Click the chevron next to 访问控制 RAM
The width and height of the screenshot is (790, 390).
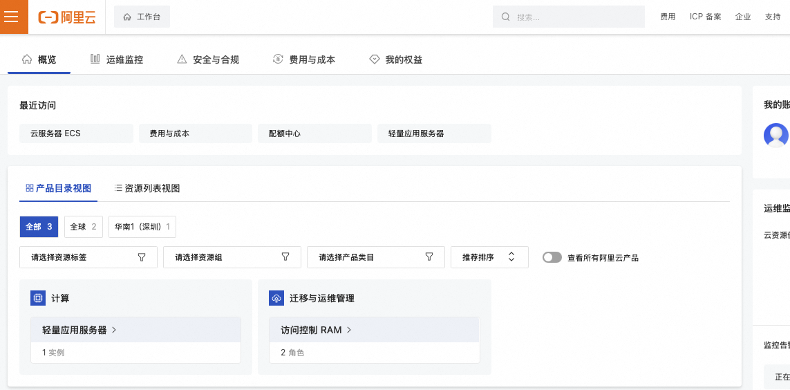click(349, 330)
